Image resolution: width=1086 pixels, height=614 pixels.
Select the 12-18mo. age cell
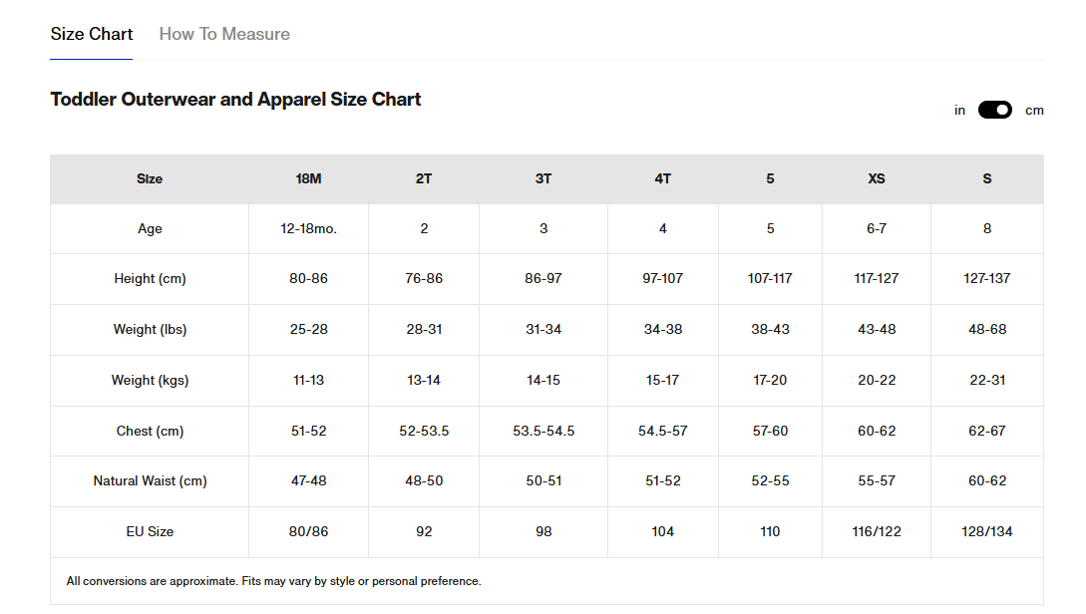pyautogui.click(x=308, y=229)
